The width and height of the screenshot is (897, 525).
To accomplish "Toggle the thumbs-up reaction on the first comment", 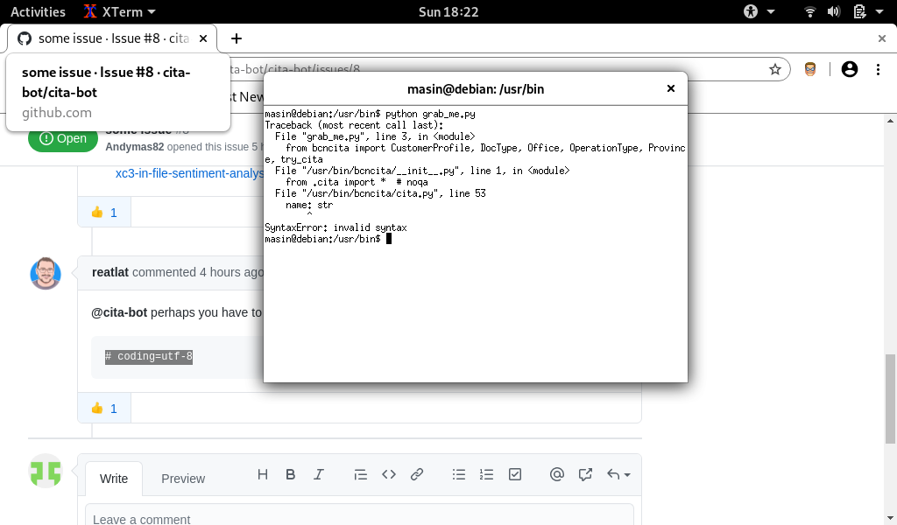I will [x=103, y=211].
